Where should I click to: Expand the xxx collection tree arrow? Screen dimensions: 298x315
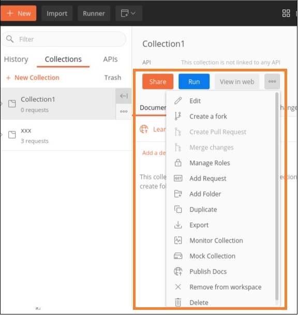pyautogui.click(x=2, y=135)
